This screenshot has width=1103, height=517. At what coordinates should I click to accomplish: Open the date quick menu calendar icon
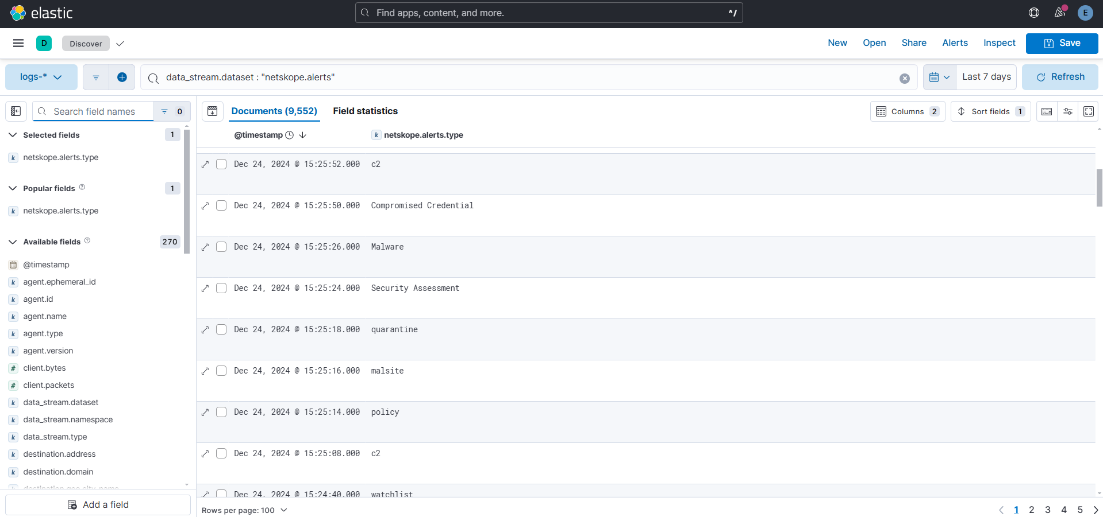click(x=940, y=77)
